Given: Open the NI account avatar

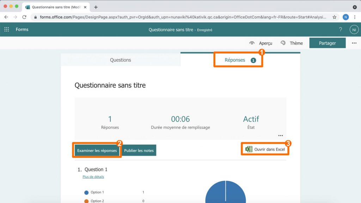Looking at the screenshot, I should click(354, 30).
